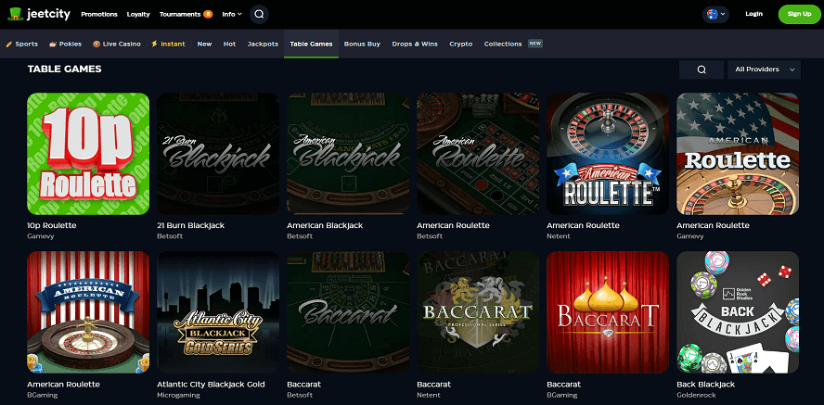Click the Australia flag icon
This screenshot has height=405, width=824.
click(x=712, y=14)
